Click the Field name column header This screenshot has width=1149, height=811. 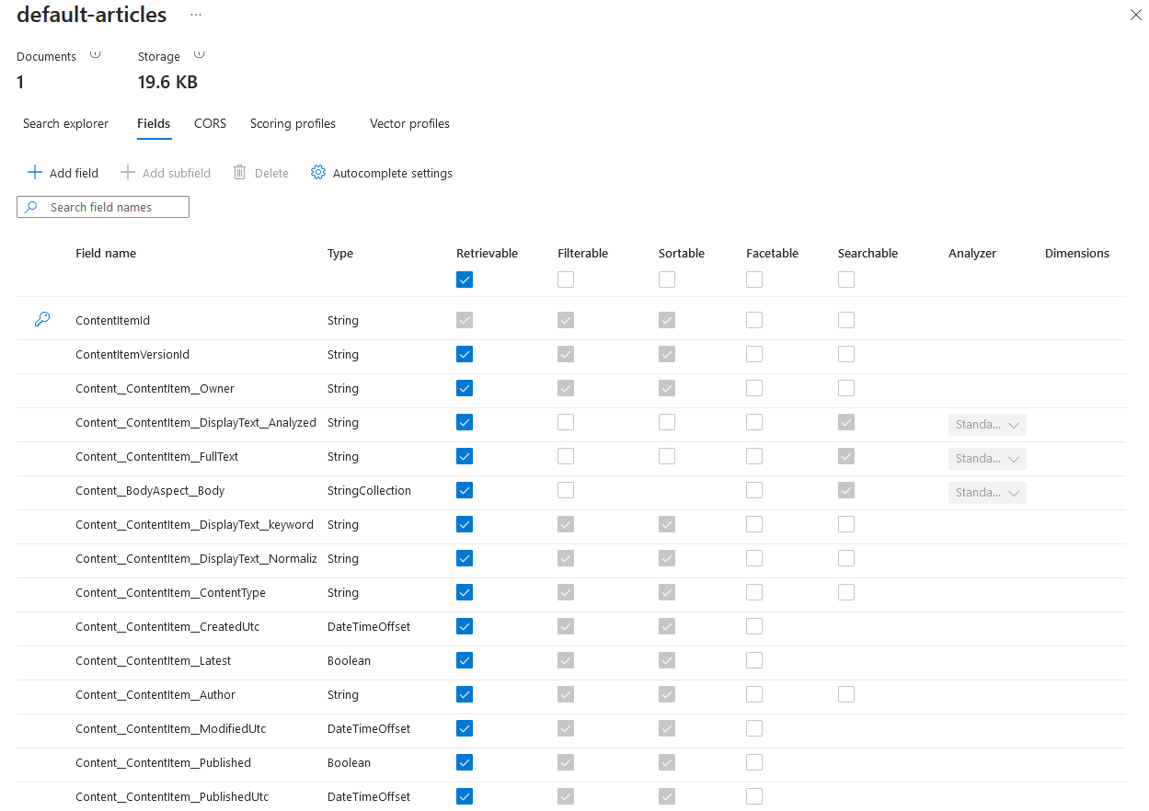[x=106, y=253]
